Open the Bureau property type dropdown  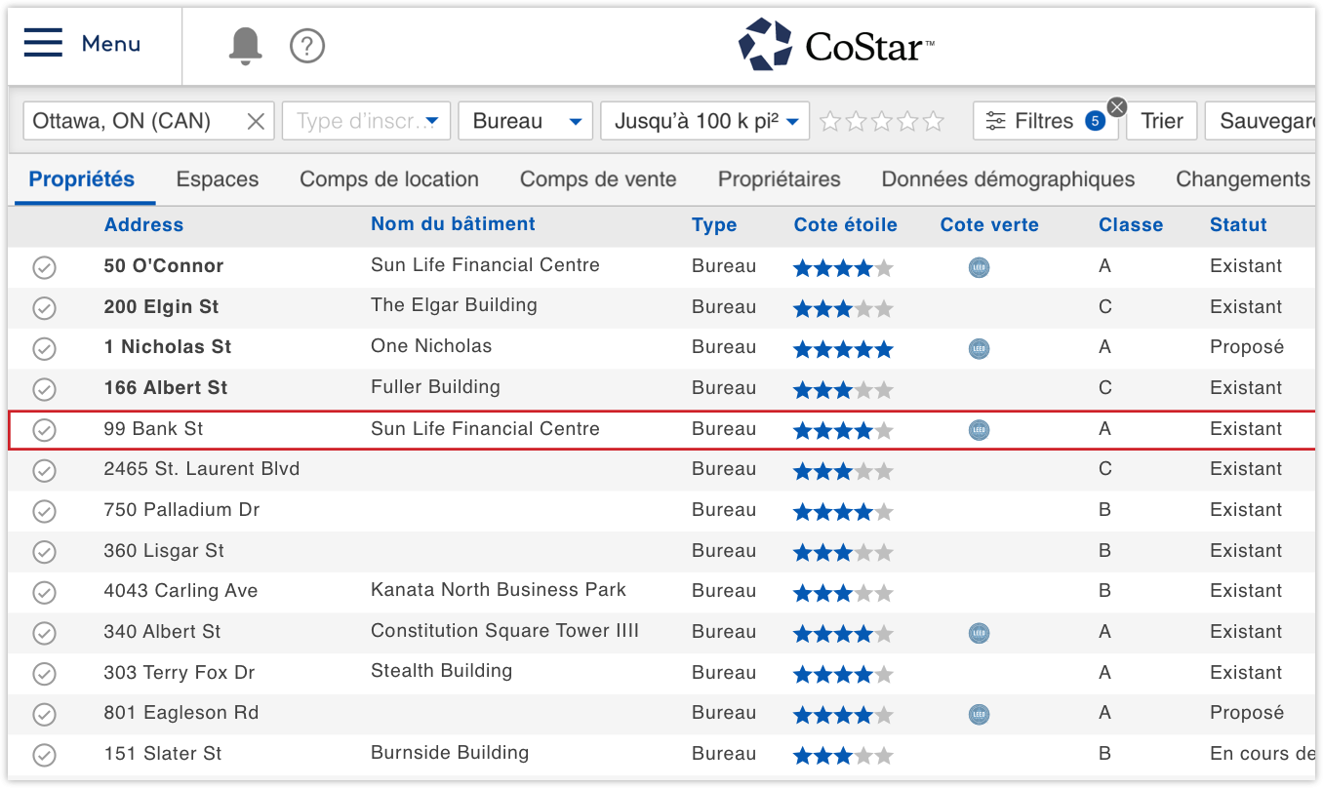(x=525, y=121)
